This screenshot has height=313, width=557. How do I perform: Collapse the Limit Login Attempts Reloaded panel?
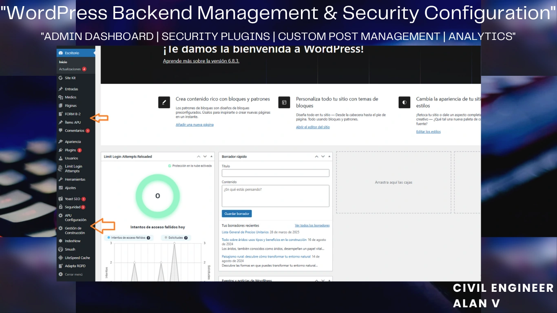[x=211, y=156]
